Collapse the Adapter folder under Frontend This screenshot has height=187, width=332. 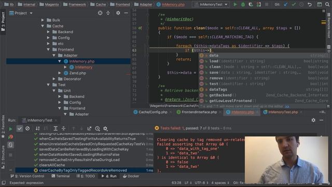point(54,56)
